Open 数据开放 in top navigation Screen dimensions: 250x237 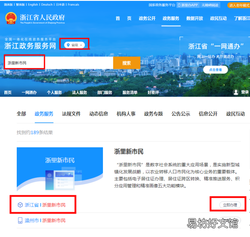click(195, 18)
